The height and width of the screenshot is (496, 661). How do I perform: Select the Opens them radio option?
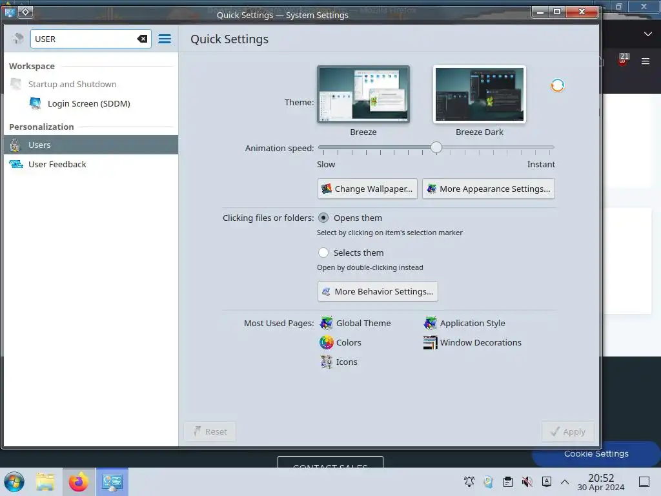(x=323, y=218)
